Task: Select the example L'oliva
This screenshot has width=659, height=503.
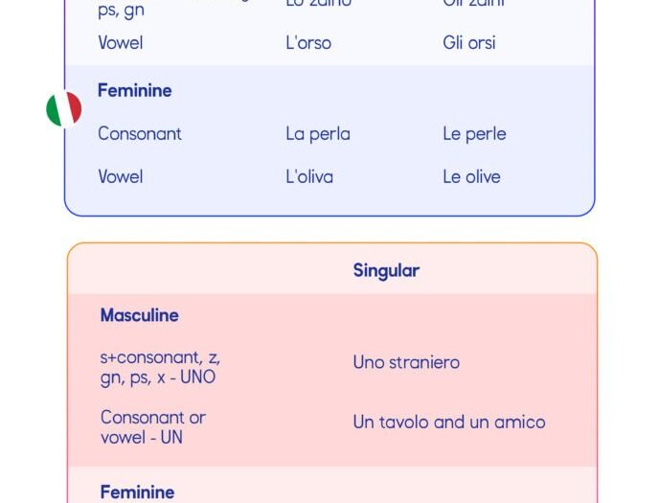Action: [x=309, y=176]
